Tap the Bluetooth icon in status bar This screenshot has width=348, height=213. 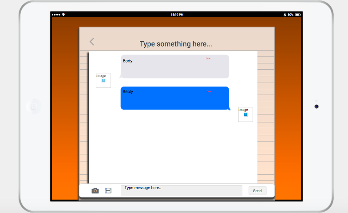[285, 15]
